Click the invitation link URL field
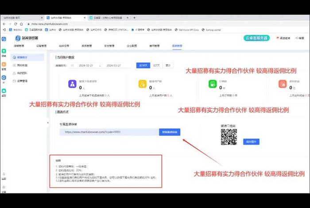This screenshot has width=310, height=208. pos(109,132)
